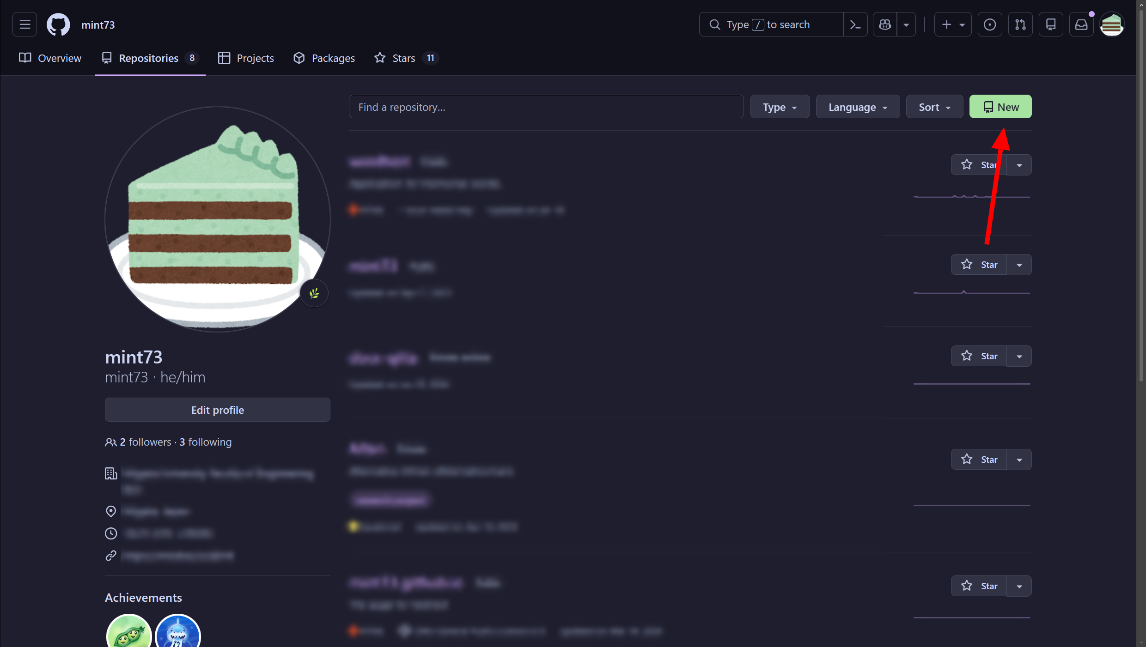1146x647 pixels.
Task: Star the first repository in list
Action: pos(979,165)
